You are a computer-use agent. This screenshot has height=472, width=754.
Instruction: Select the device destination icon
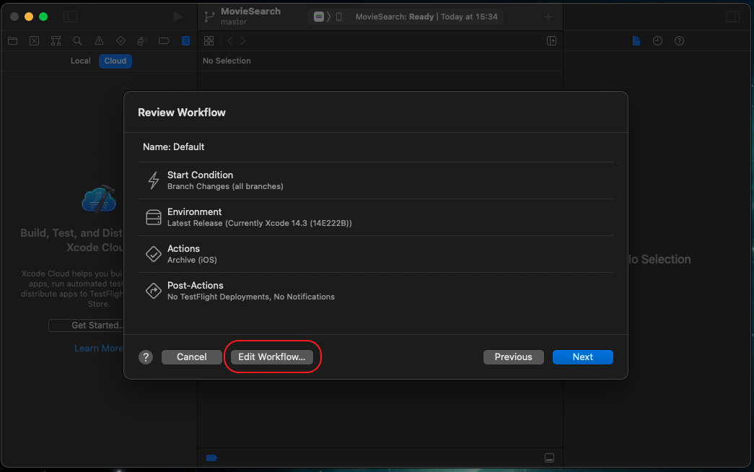pyautogui.click(x=338, y=17)
